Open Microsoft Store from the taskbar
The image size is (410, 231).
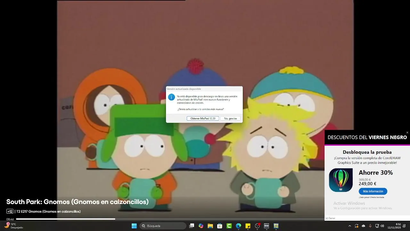(220, 226)
